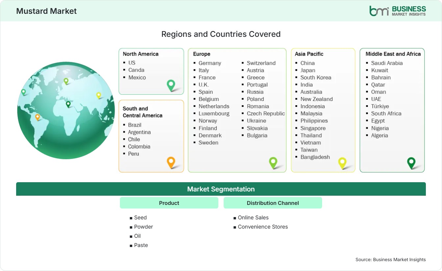Click the Asia Pacific card heading
Viewport: 442px width, 271px height.
[x=309, y=54]
